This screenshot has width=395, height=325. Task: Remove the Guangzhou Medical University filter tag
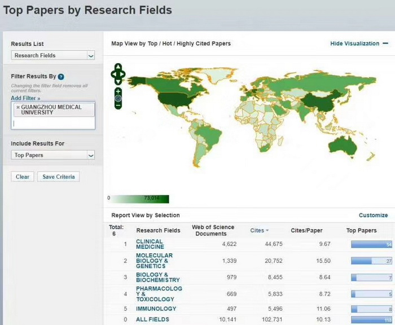[x=17, y=107]
